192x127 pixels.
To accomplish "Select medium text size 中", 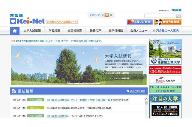I will [x=107, y=15].
